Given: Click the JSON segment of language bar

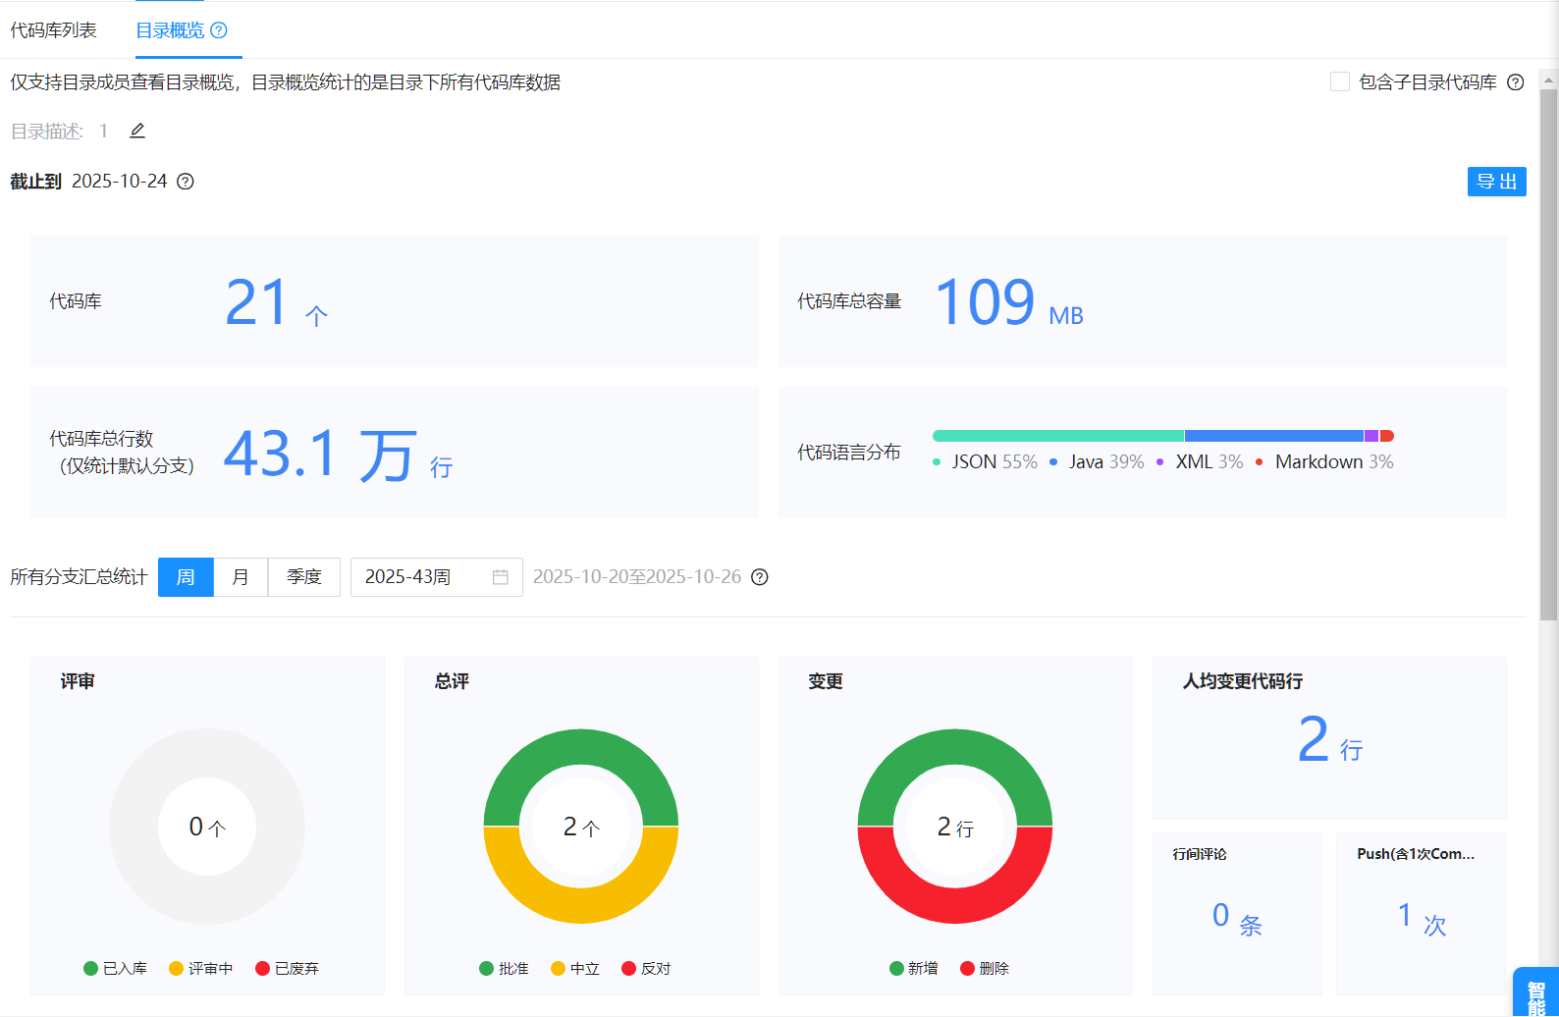Looking at the screenshot, I should pos(1057,436).
